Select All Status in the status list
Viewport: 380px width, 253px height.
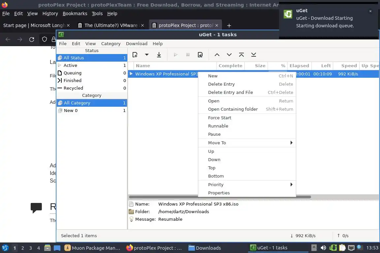[x=92, y=58]
